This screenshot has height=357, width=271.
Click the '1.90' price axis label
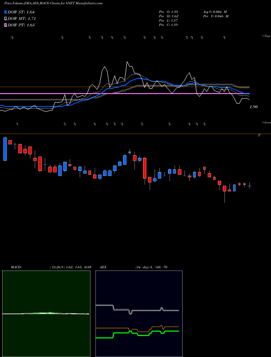(x=254, y=107)
